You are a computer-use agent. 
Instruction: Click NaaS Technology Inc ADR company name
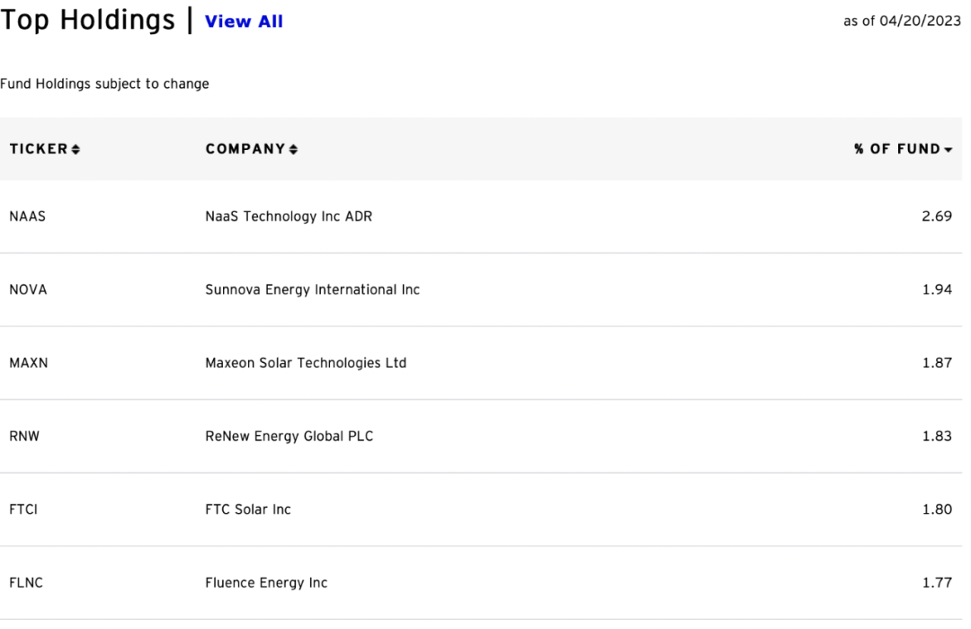289,217
